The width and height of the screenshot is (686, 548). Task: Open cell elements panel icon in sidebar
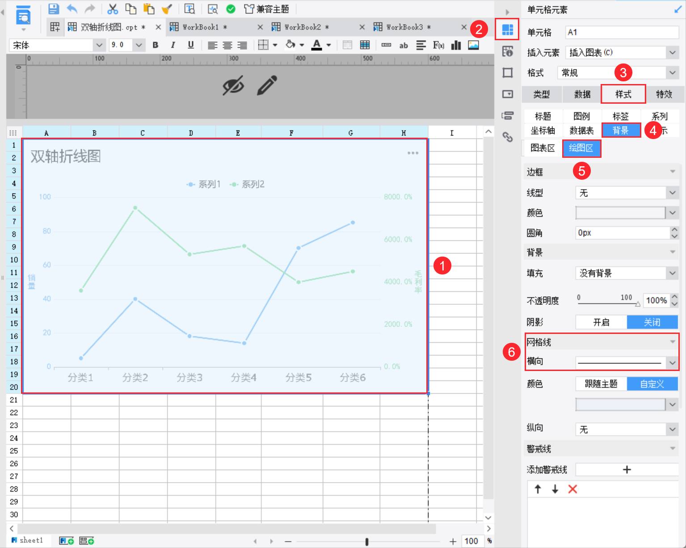508,30
